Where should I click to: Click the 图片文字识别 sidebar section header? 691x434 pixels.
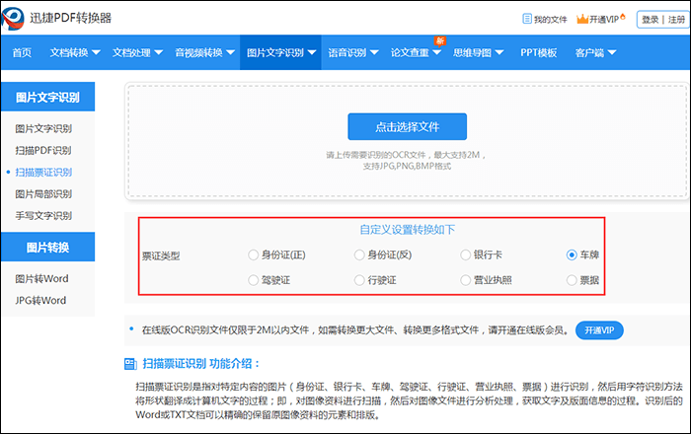(x=47, y=97)
